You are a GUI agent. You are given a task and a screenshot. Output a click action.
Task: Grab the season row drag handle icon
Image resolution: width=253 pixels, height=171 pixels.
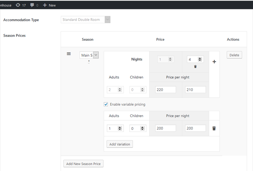click(x=69, y=54)
